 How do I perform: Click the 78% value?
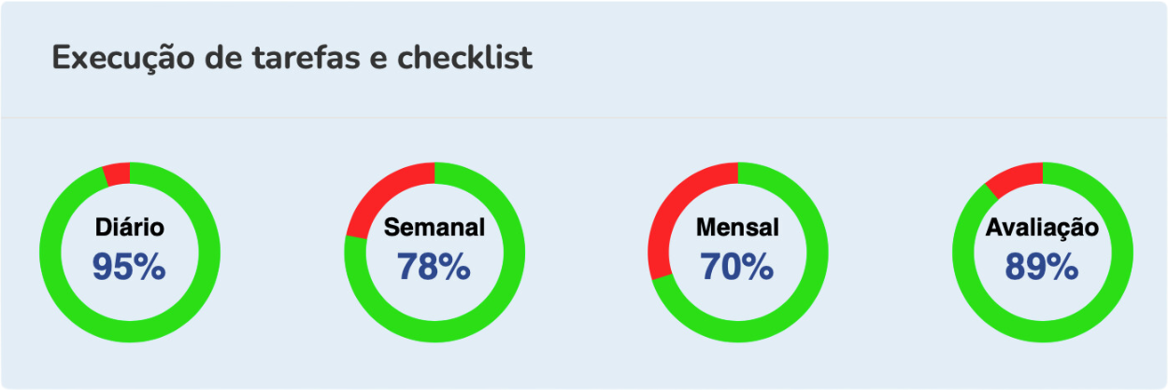(x=434, y=268)
